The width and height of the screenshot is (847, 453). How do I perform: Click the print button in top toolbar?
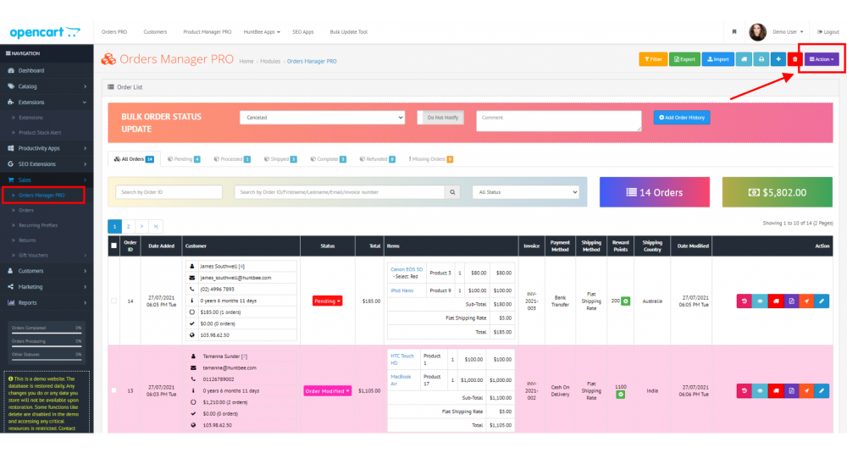click(761, 59)
